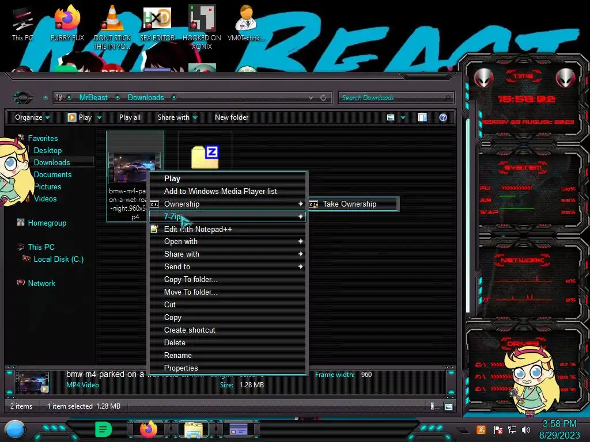Choose Cut from context menu
The height and width of the screenshot is (442, 590).
point(229,304)
